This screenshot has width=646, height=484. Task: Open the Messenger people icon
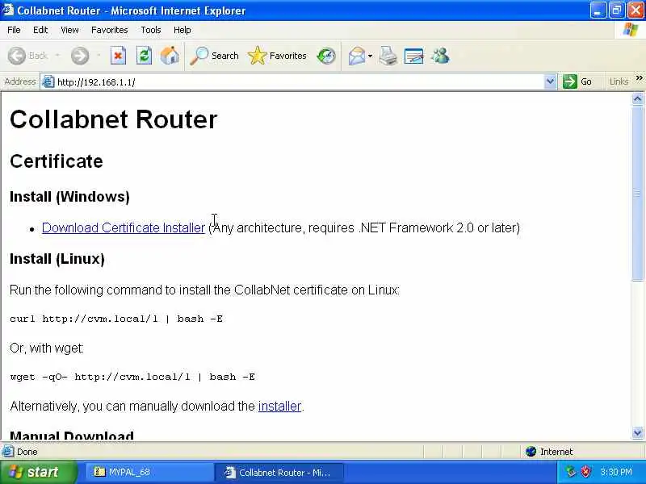tap(440, 56)
